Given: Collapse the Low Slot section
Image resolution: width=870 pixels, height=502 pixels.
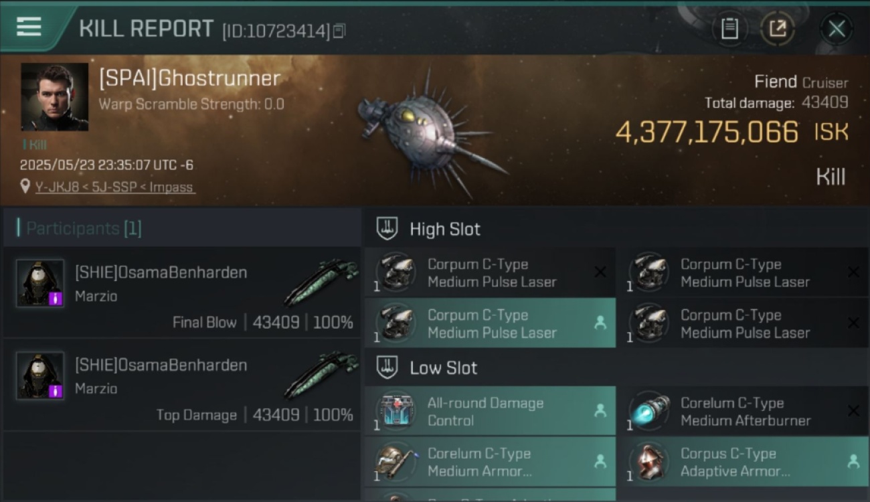Looking at the screenshot, I should click(387, 367).
